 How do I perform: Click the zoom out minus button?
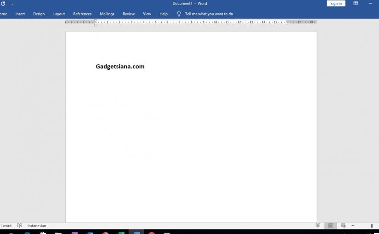(x=353, y=226)
